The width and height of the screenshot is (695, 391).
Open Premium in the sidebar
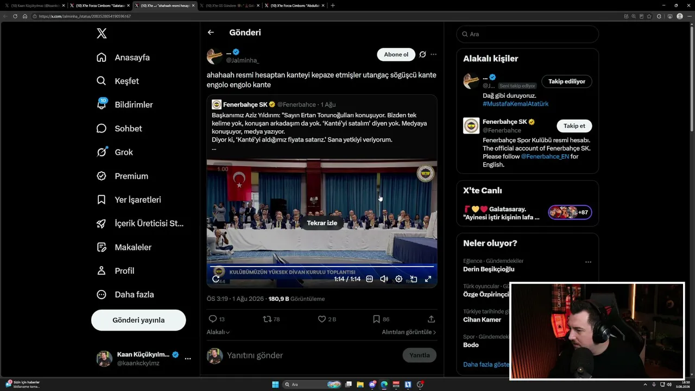122,176
